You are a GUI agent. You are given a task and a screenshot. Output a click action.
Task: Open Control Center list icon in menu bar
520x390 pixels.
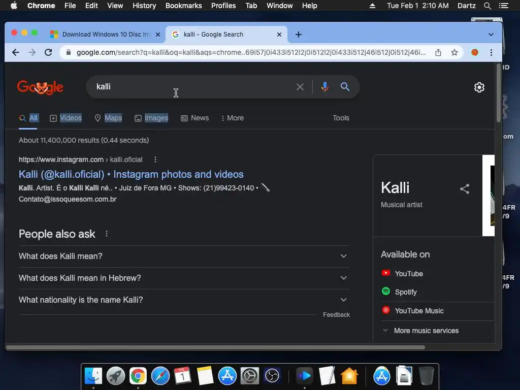[503, 6]
